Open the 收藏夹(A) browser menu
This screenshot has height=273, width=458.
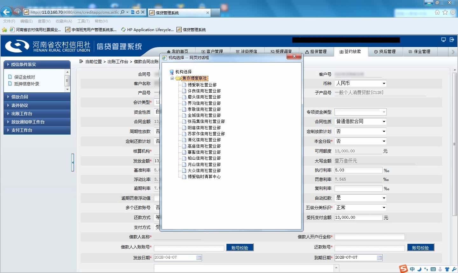pyautogui.click(x=64, y=21)
